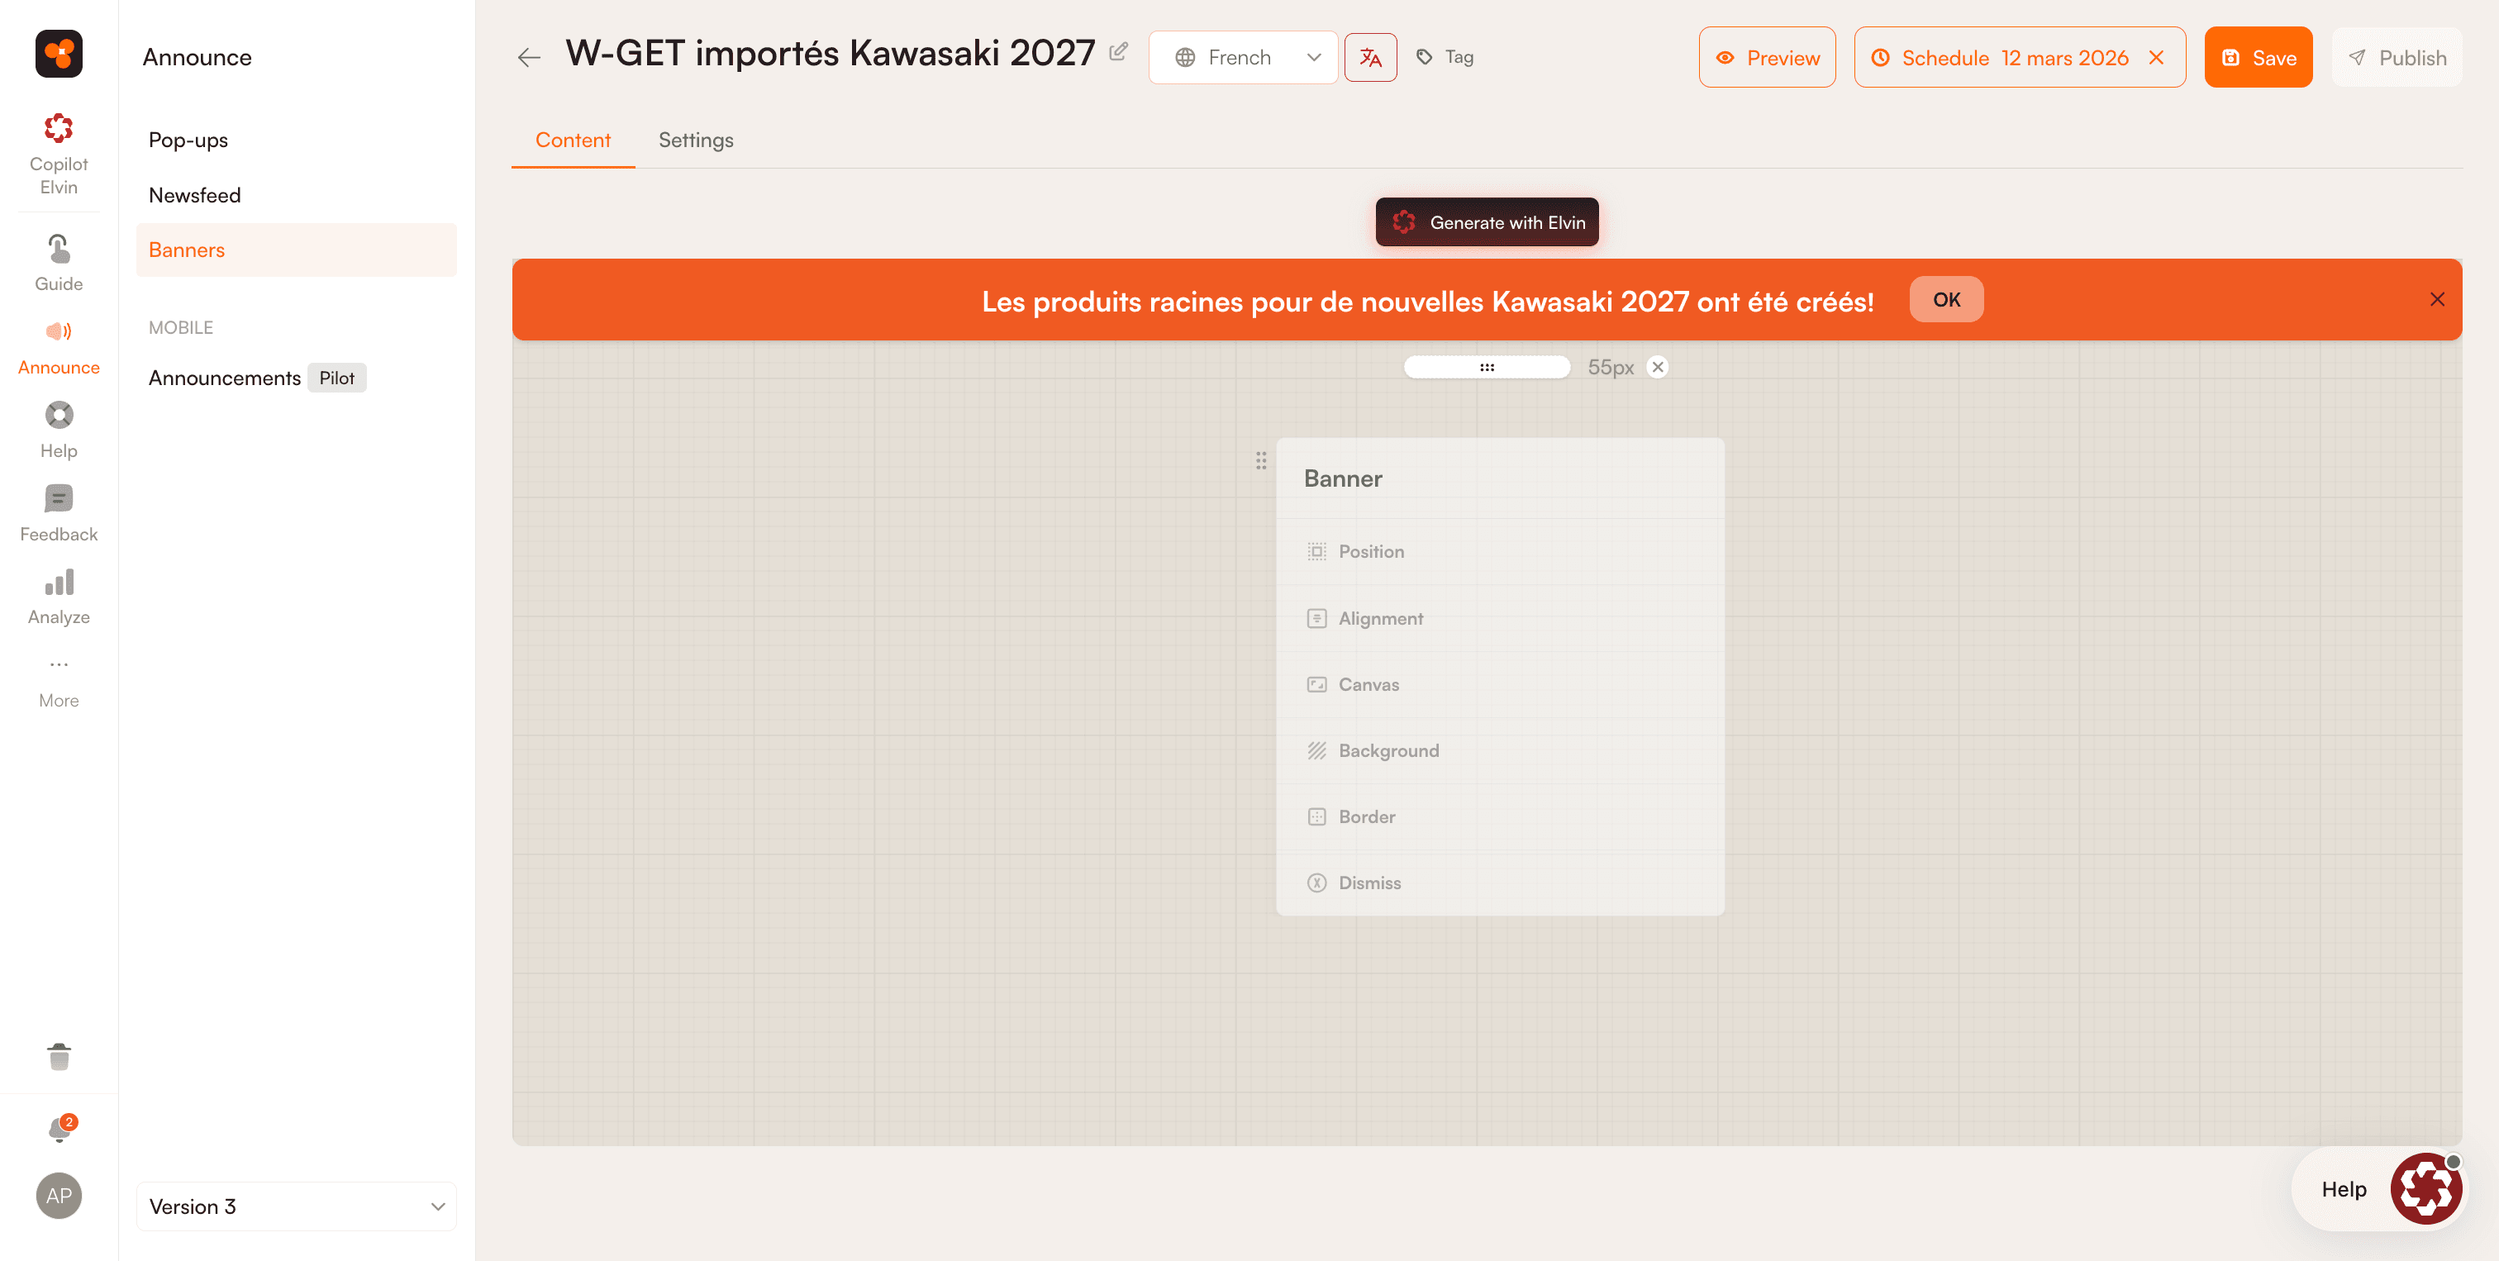
Task: Show More sidebar options
Action: pyautogui.click(x=58, y=682)
